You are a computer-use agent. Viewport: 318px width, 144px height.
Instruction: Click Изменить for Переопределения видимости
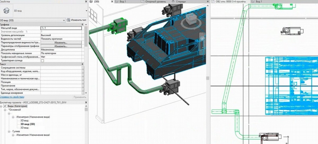(x=61, y=43)
